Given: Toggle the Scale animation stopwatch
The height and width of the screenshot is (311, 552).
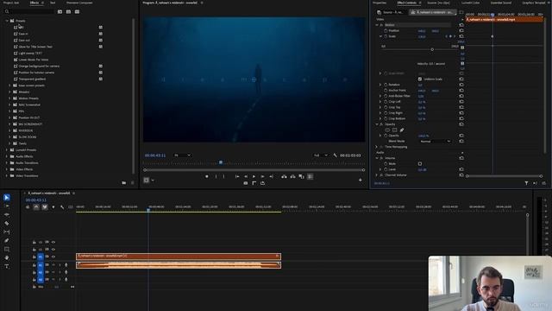Looking at the screenshot, I should (386, 36).
